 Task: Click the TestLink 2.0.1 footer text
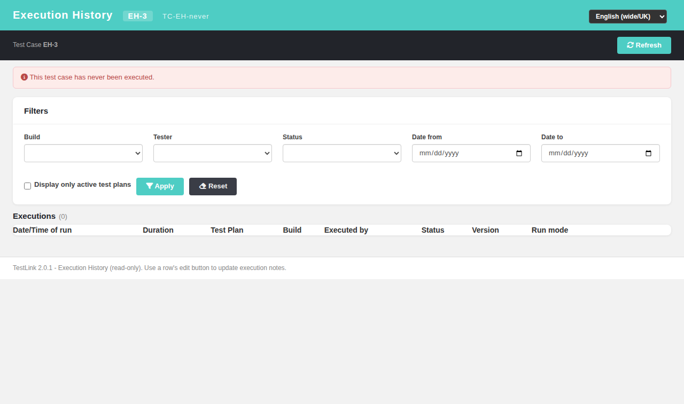coord(150,268)
